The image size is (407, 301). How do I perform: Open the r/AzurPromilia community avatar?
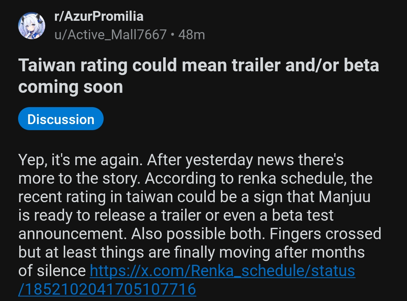pos(32,26)
